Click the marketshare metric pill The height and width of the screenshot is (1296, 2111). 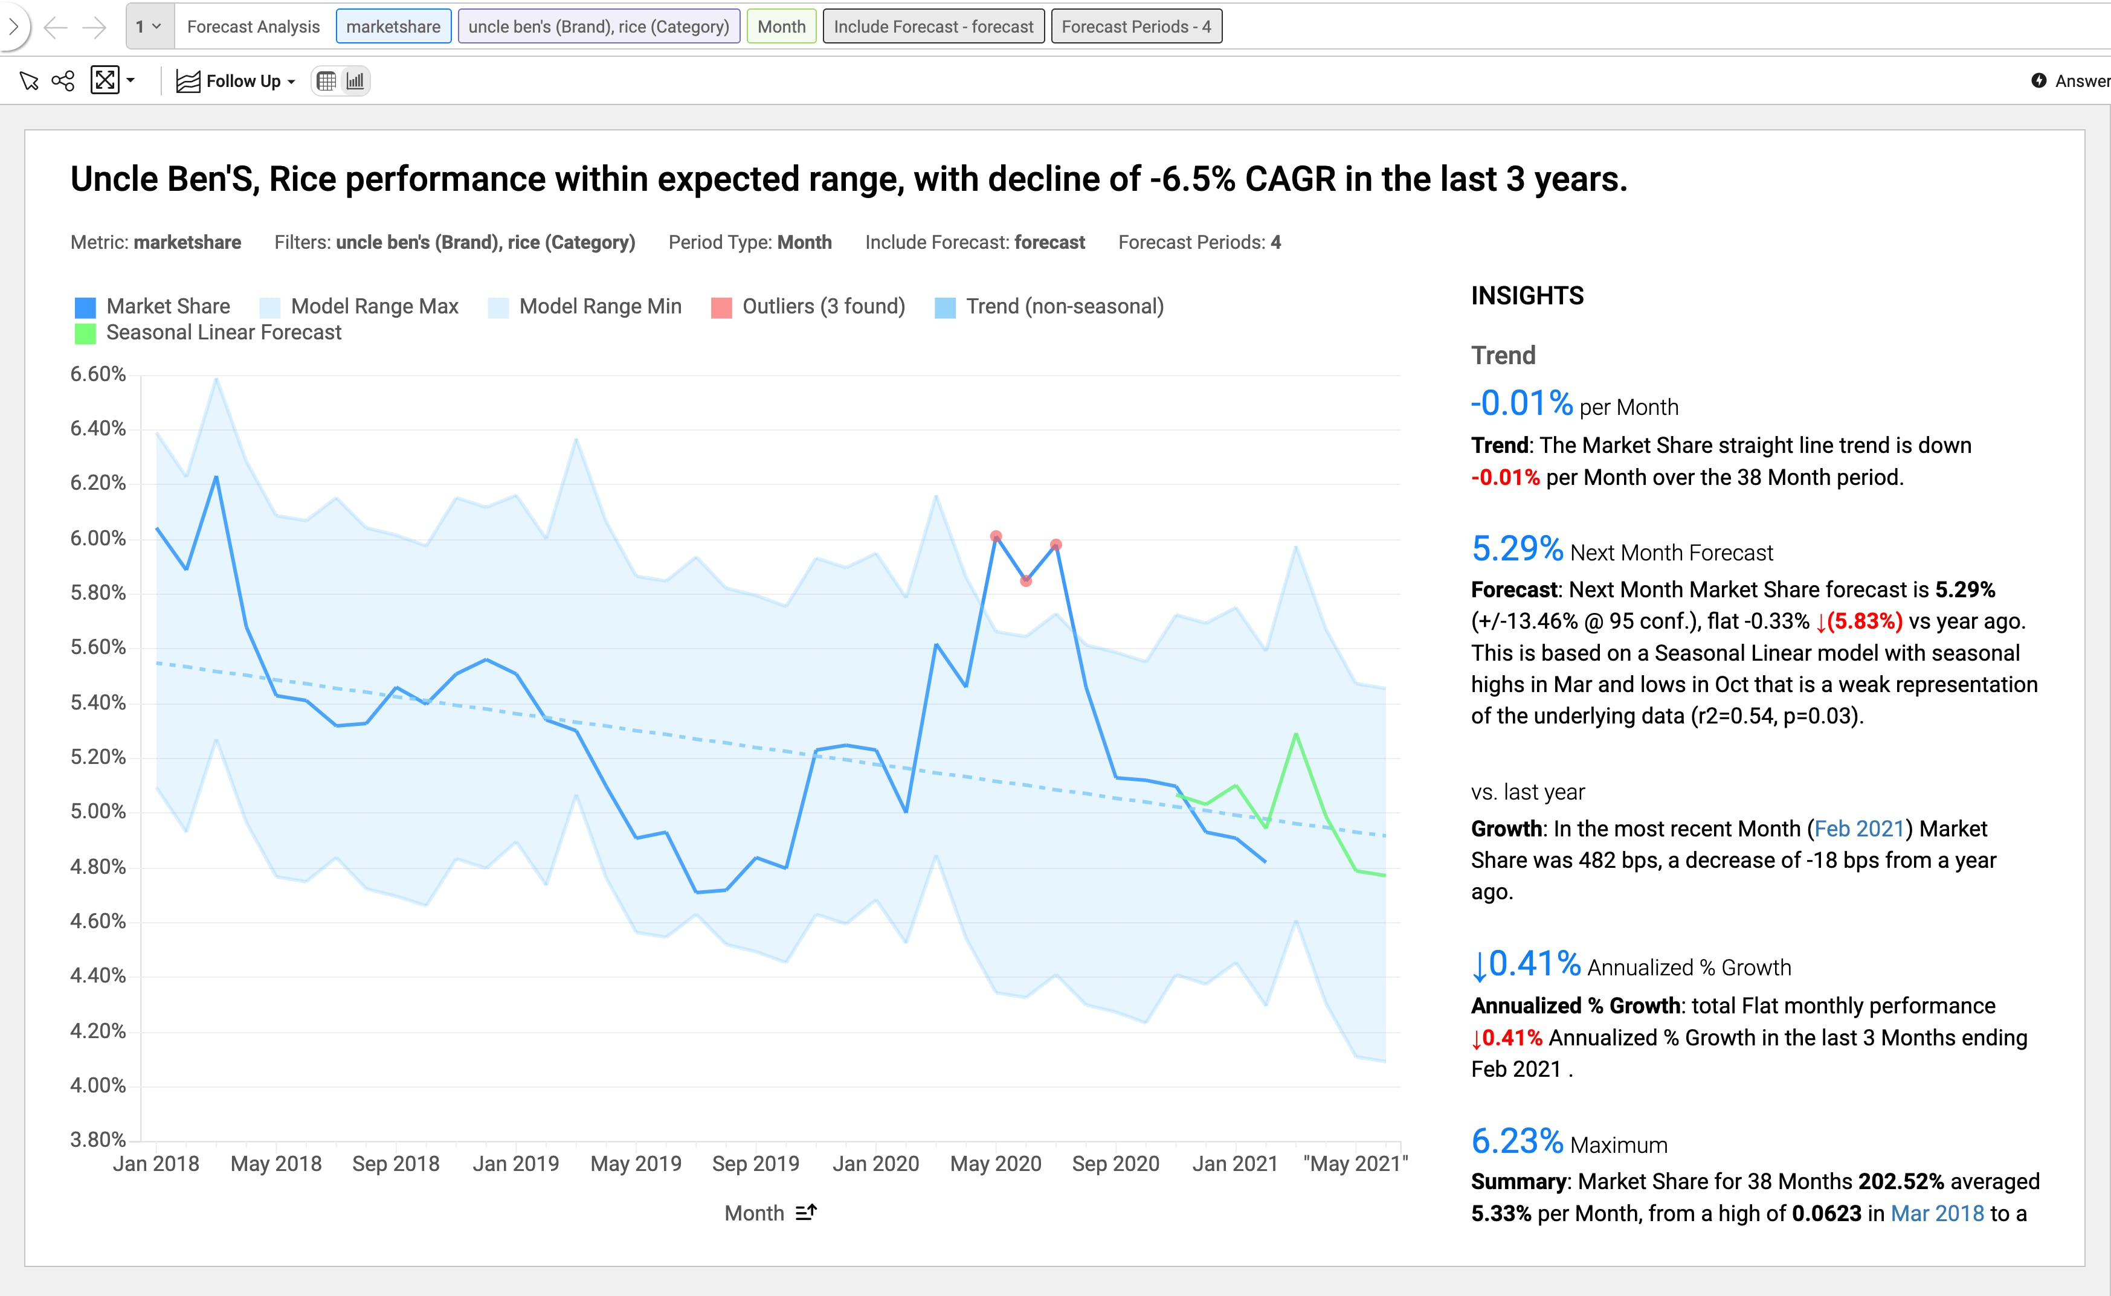pos(393,27)
